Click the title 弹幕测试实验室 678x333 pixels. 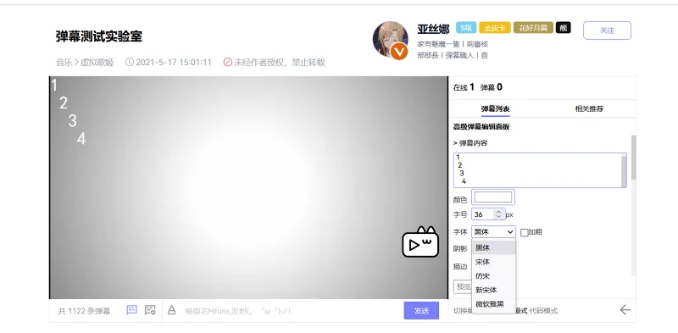tap(99, 36)
